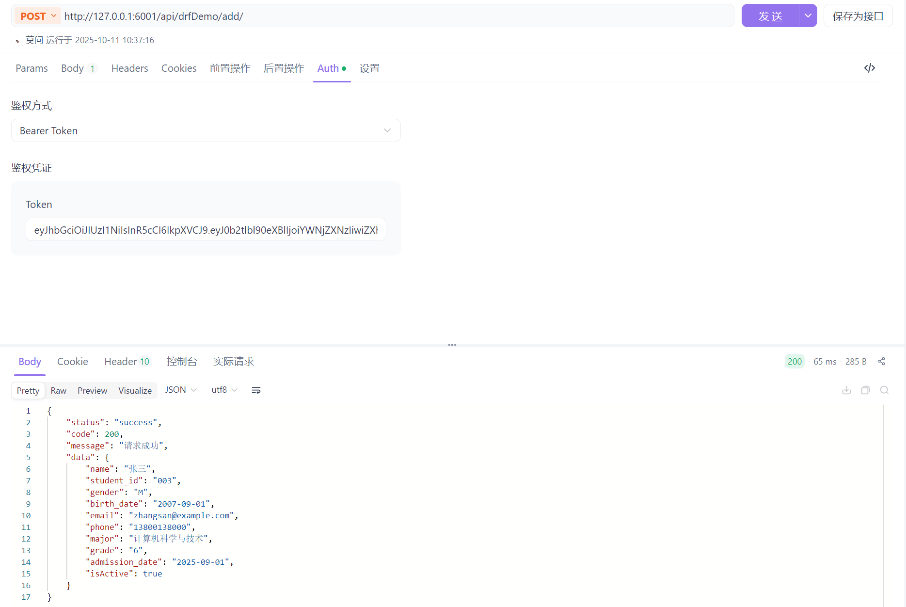Click the share response icon
The height and width of the screenshot is (607, 906).
[x=881, y=361]
